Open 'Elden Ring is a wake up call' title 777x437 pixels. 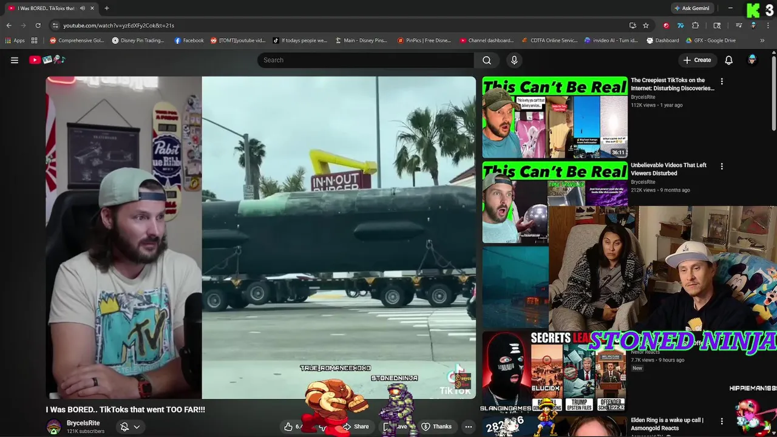(x=667, y=424)
